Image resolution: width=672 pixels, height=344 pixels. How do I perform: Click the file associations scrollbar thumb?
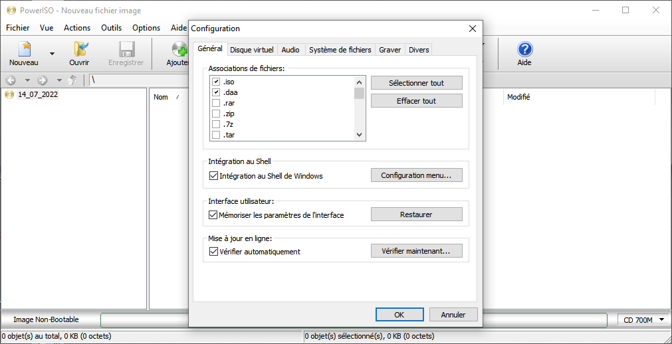[359, 93]
